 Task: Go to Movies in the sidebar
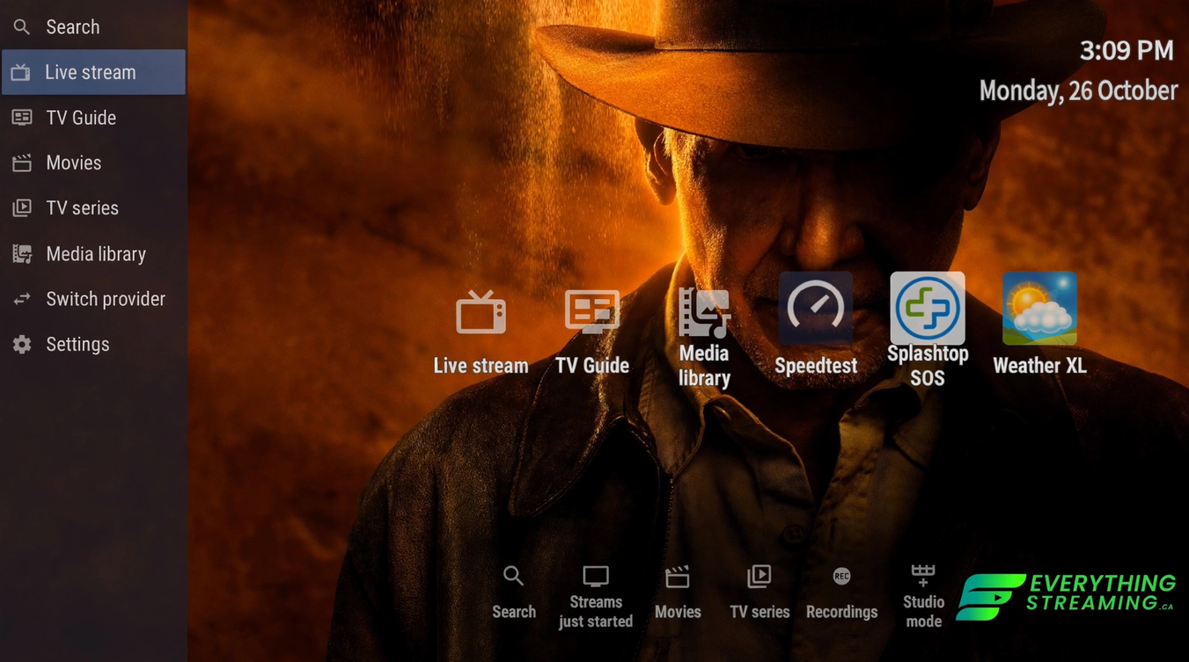coord(93,163)
